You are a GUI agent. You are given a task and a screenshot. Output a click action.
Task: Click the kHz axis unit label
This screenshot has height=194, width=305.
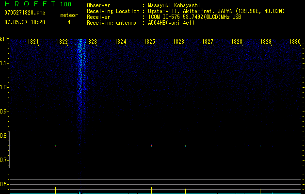click(x=4, y=39)
